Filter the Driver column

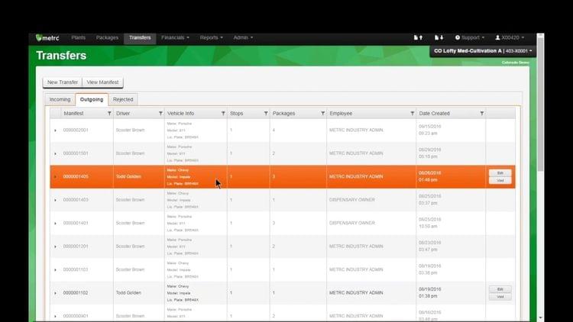click(x=160, y=114)
